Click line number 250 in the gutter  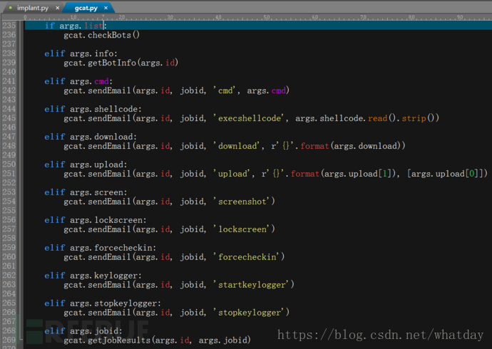pyautogui.click(x=9, y=164)
